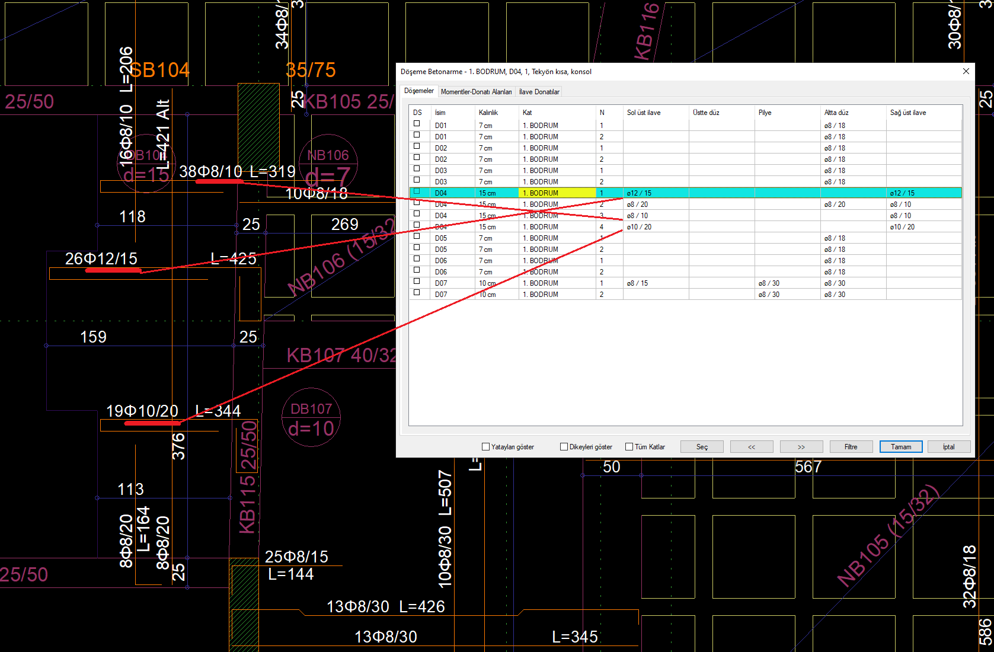Select ø8 / 20 in D04 Sol üst ilave
The width and height of the screenshot is (994, 652).
(656, 204)
